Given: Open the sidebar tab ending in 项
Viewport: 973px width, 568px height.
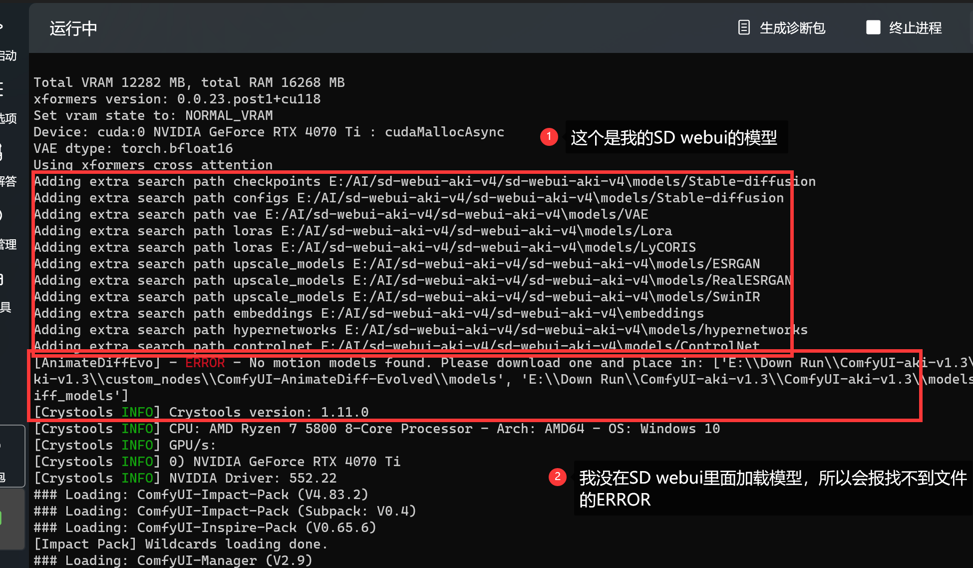Looking at the screenshot, I should (x=8, y=118).
